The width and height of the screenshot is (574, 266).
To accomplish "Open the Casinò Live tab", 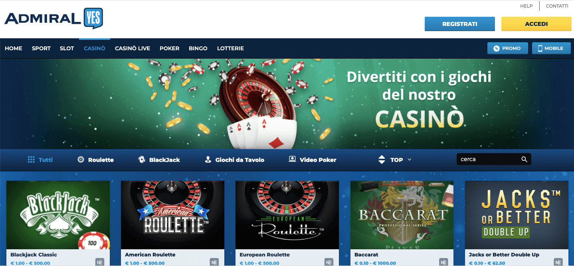I will tap(133, 48).
